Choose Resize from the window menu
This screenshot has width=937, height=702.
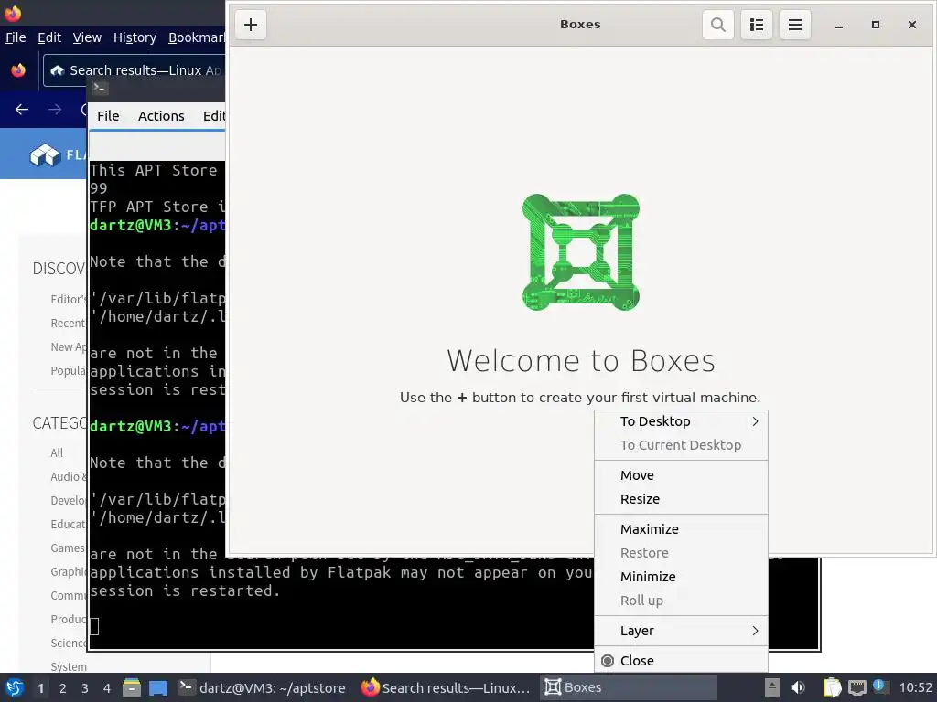681,499
